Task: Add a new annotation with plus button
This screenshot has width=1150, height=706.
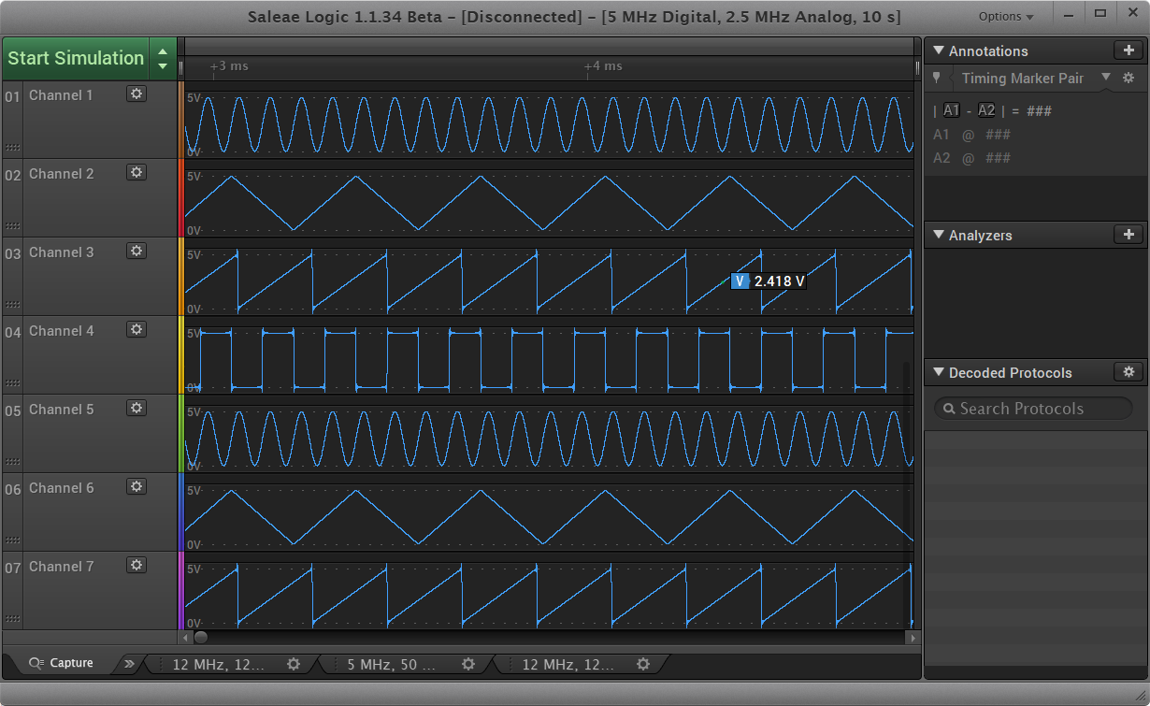Action: [1128, 50]
